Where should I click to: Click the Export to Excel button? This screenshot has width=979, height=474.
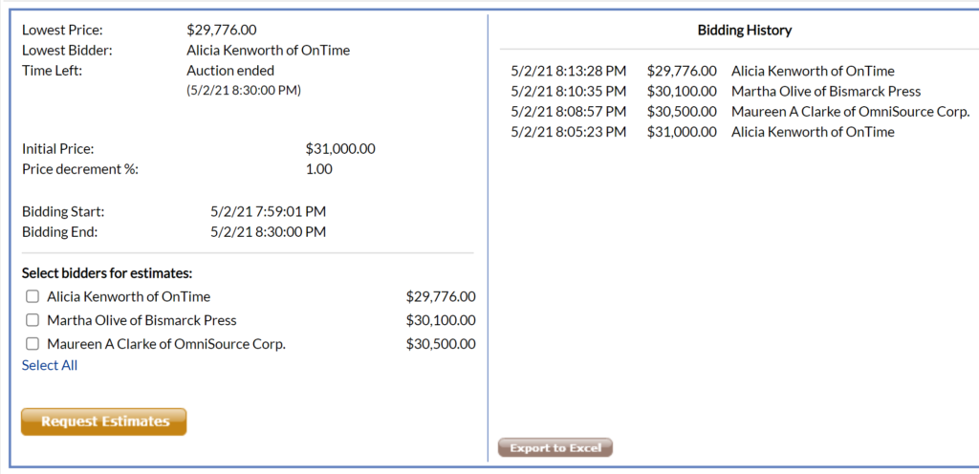click(555, 448)
